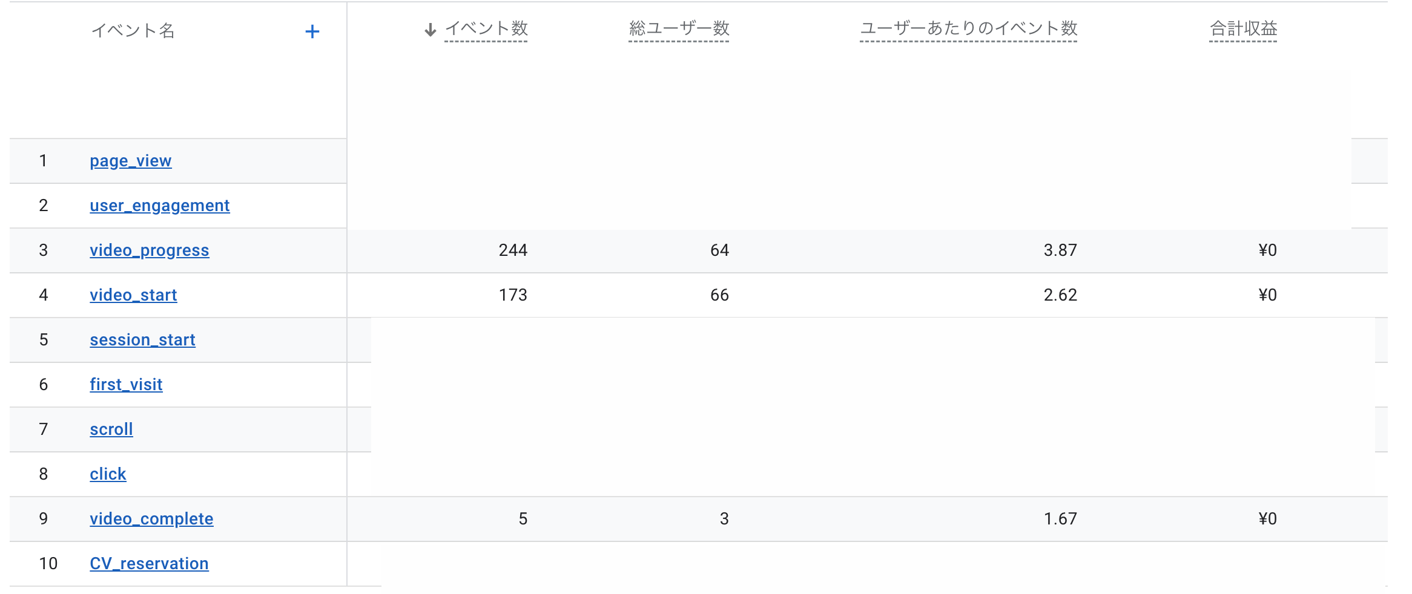Open the video_complete event link
Viewport: 1412px width, 594px height.
(x=151, y=519)
